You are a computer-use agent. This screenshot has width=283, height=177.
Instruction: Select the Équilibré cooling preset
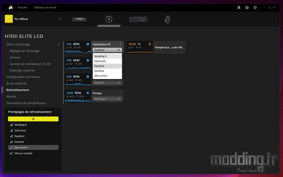[33, 136]
